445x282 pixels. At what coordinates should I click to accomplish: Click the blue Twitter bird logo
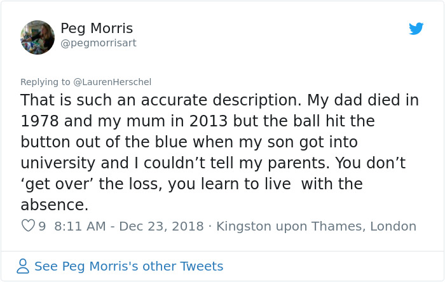[416, 29]
